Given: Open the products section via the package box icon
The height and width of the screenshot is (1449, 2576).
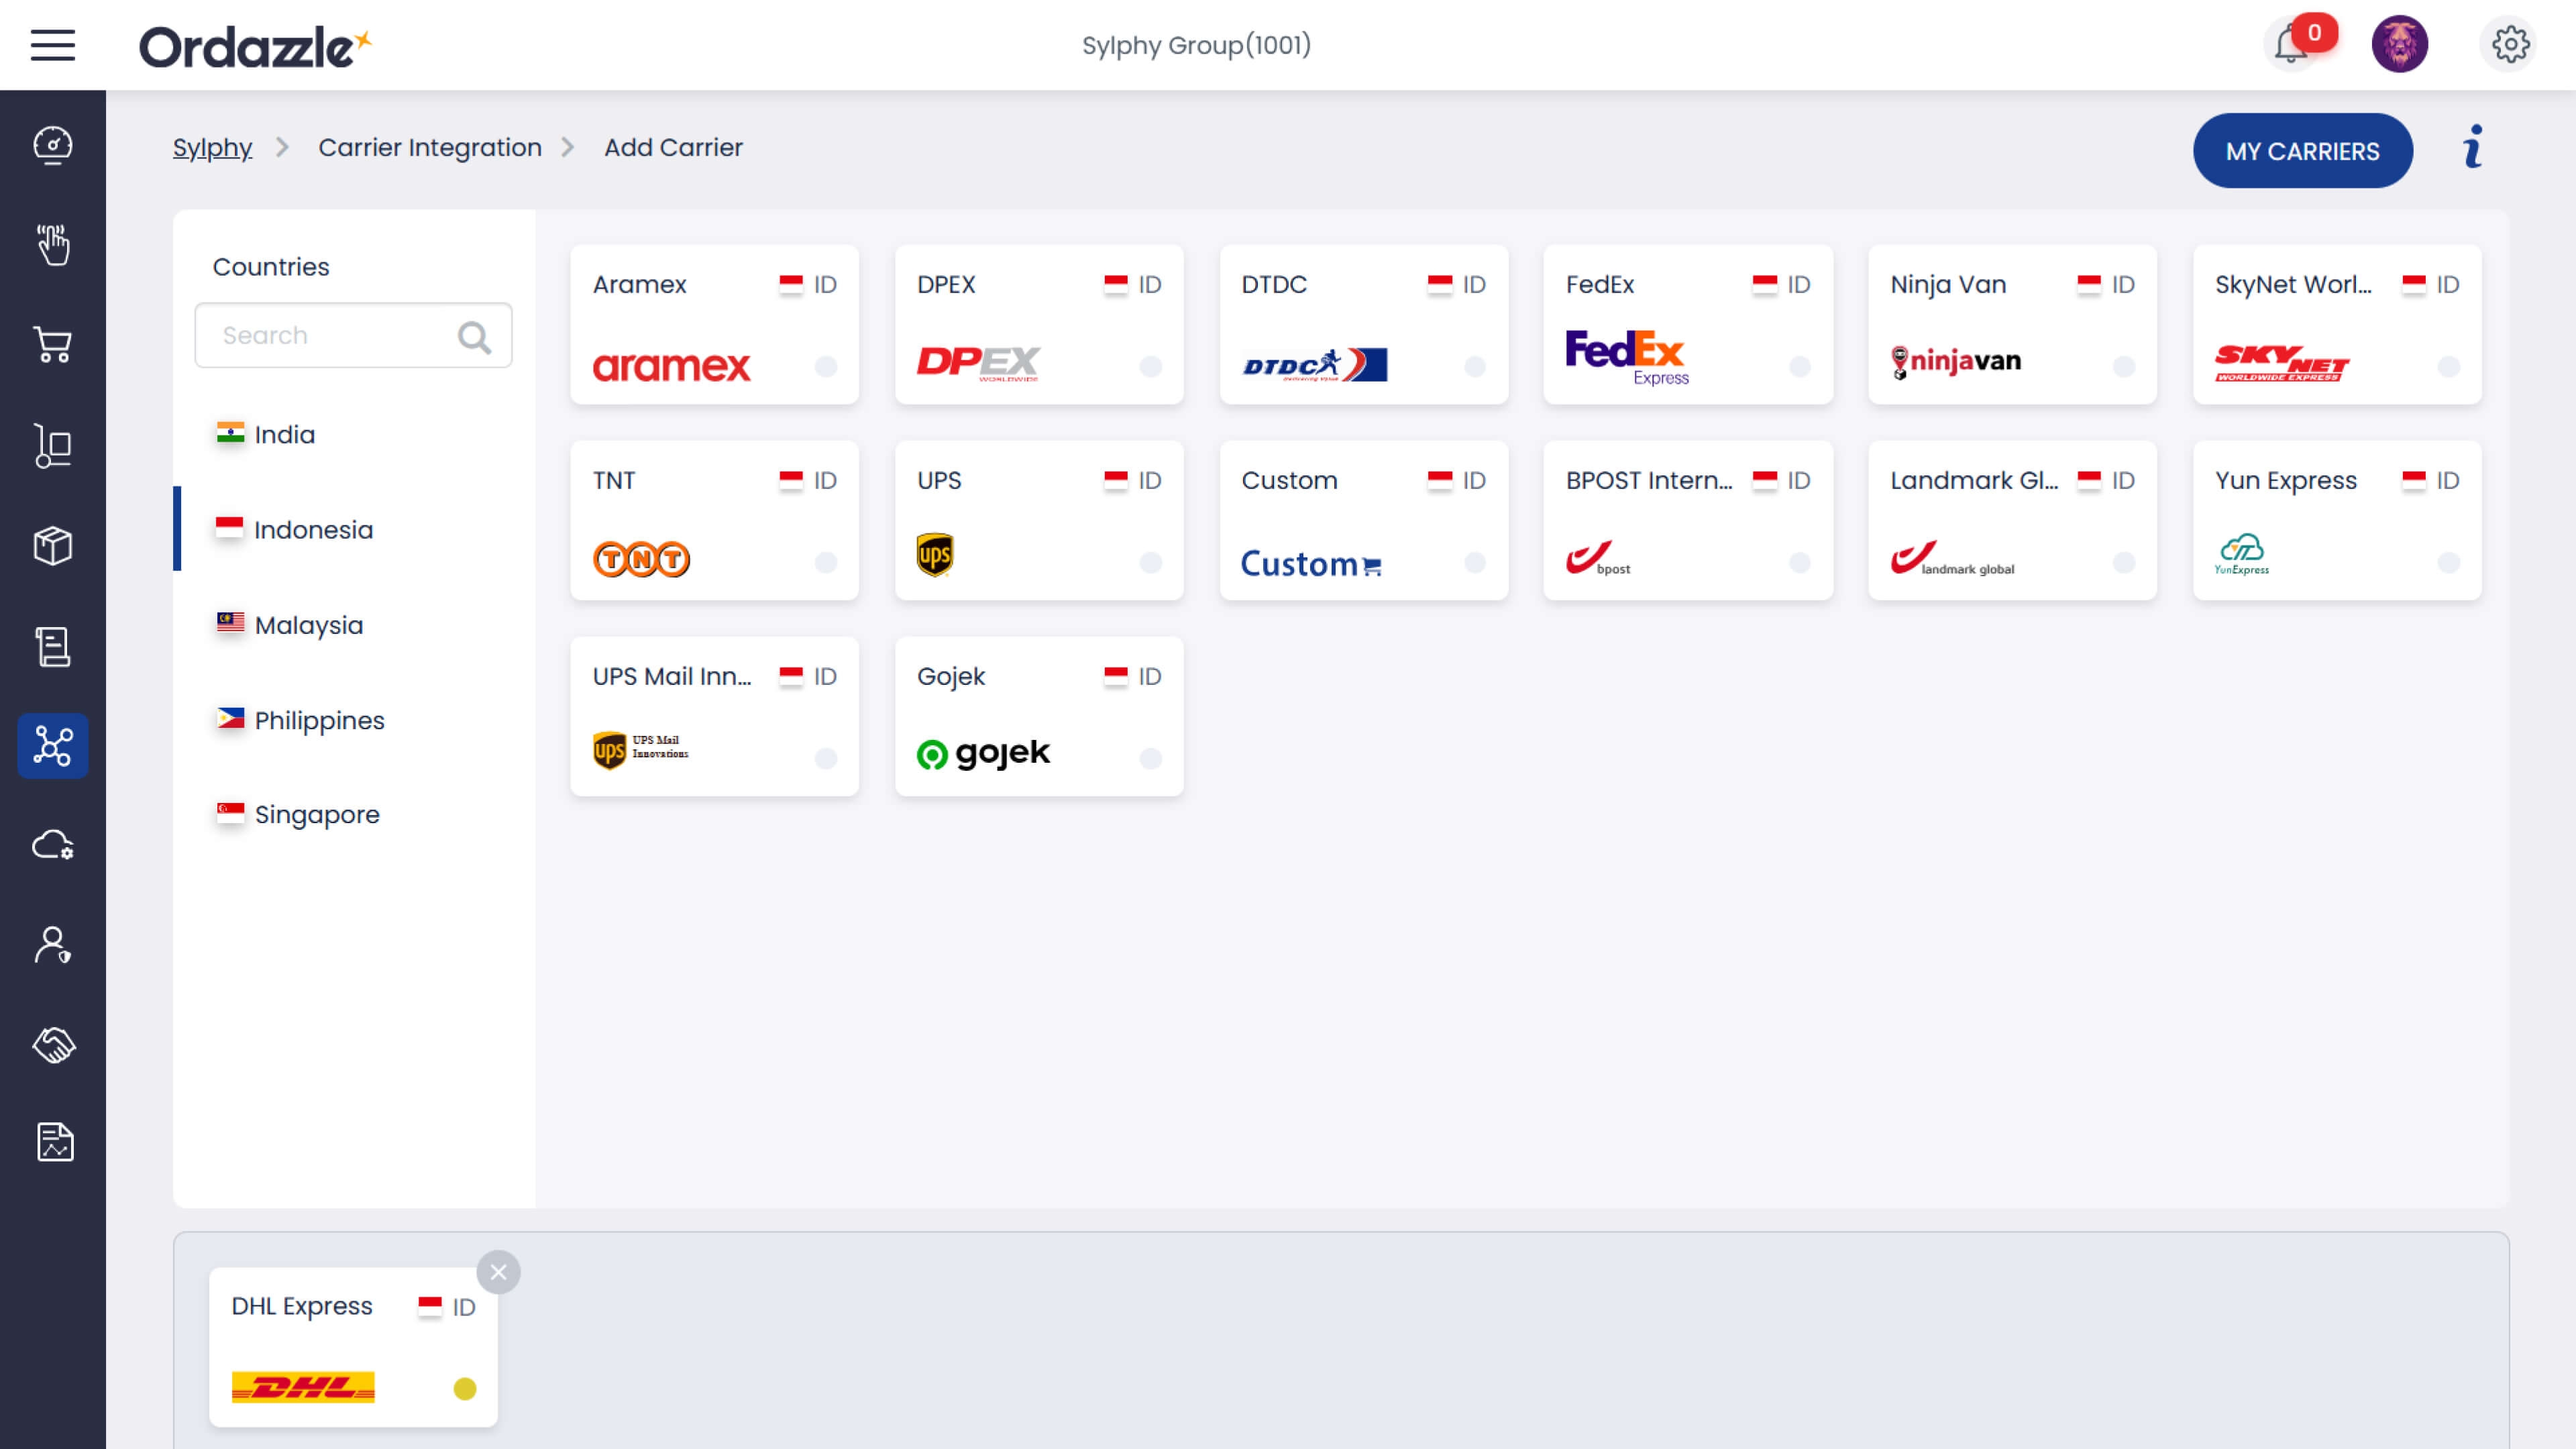Looking at the screenshot, I should tap(53, 545).
